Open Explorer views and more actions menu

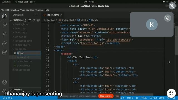(36, 15)
